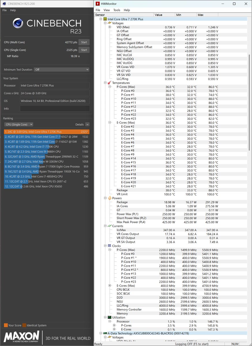Open the CPU (Single Core) ranking dropdown
Screen dimensions: 252x346
click(19, 125)
